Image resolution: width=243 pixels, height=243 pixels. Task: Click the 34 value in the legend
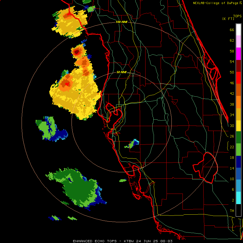coord(232,115)
